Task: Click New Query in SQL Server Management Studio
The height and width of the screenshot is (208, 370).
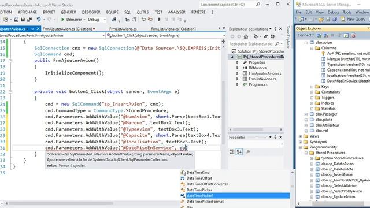Action: pyautogui.click(x=353, y=19)
